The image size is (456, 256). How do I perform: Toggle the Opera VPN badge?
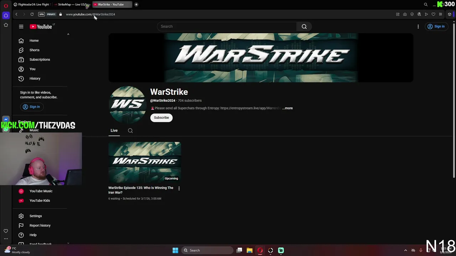coord(42,14)
